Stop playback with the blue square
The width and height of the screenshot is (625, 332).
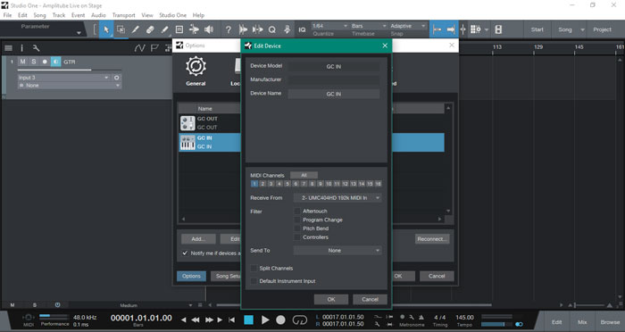(x=249, y=320)
